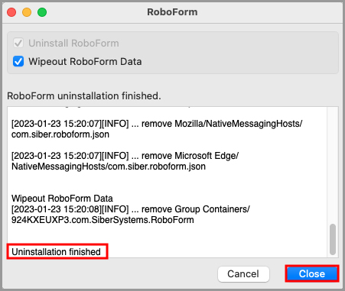
Task: Click the empty scrollbar track above the thumb
Action: (333, 166)
